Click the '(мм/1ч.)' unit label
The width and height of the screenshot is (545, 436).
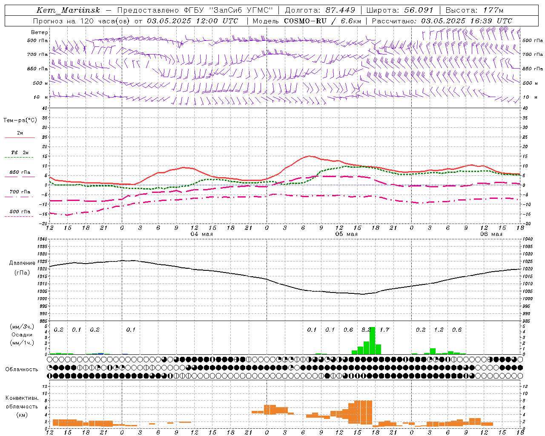(x=22, y=343)
